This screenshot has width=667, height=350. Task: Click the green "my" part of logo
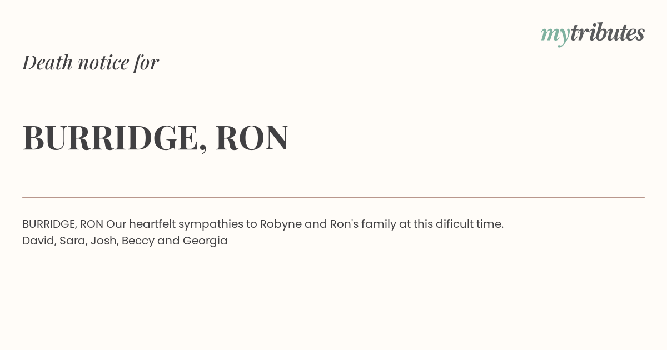tap(555, 36)
